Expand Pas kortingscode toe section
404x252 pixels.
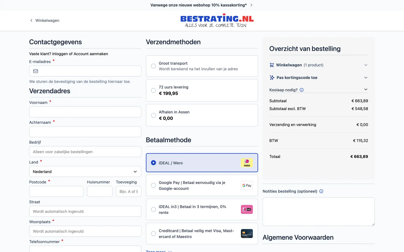pos(319,78)
